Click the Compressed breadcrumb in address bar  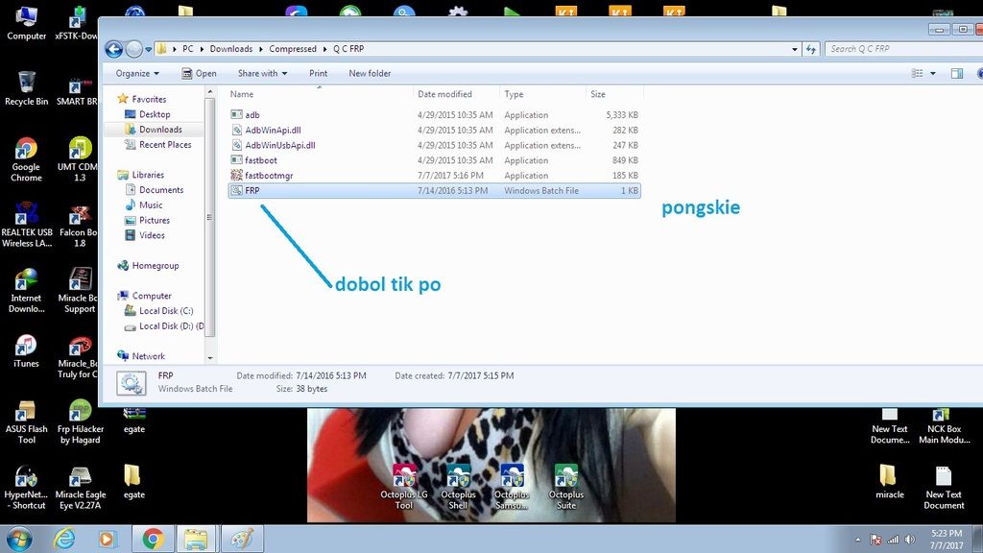point(292,49)
